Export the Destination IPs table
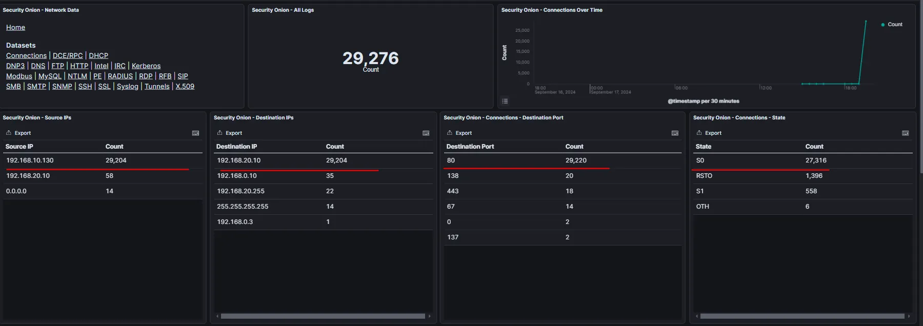The image size is (923, 326). tap(230, 133)
